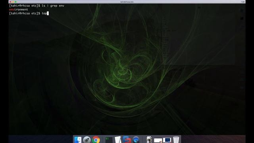The height and width of the screenshot is (143, 254).
Task: Open Google Chrome from the dock
Action: tap(96, 140)
